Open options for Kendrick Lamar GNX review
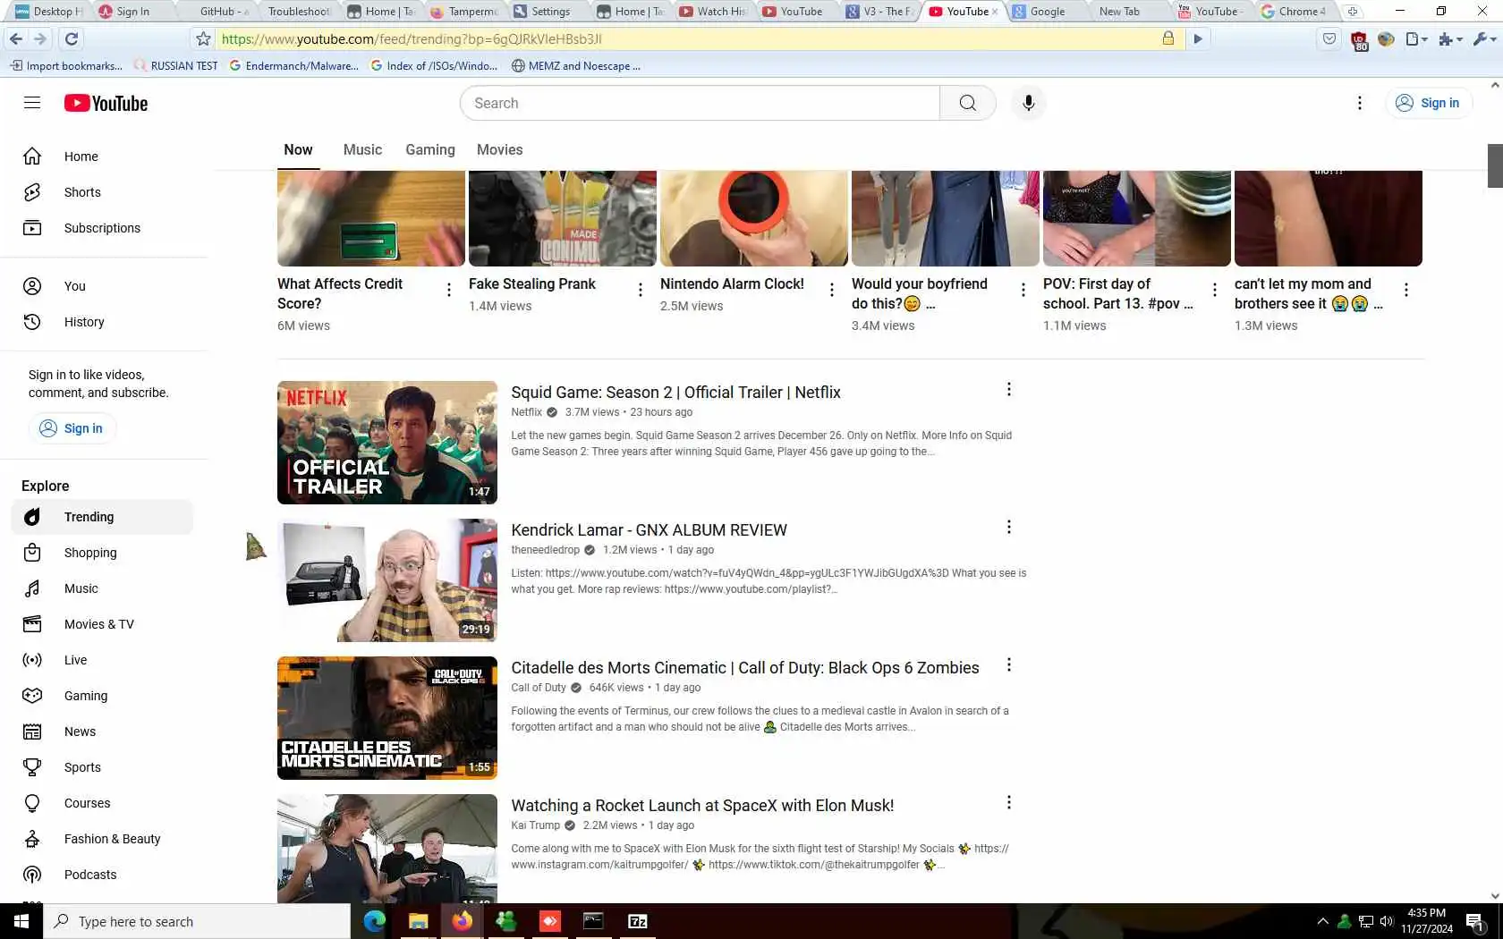The image size is (1503, 939). coord(1009,528)
